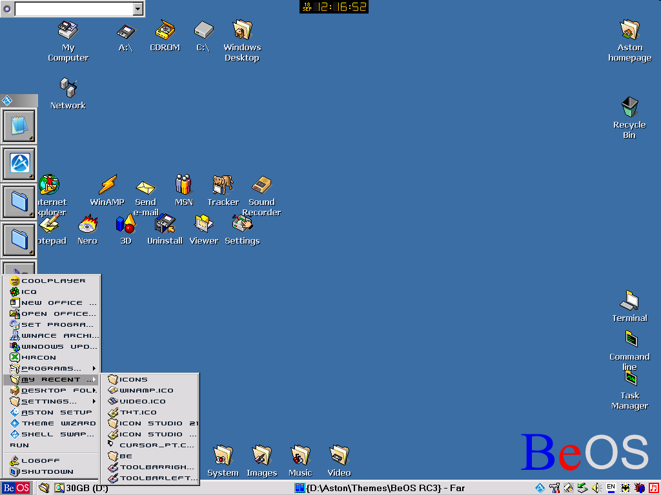Open Be folder in recent submenu
Image resolution: width=661 pixels, height=495 pixels.
(x=150, y=456)
